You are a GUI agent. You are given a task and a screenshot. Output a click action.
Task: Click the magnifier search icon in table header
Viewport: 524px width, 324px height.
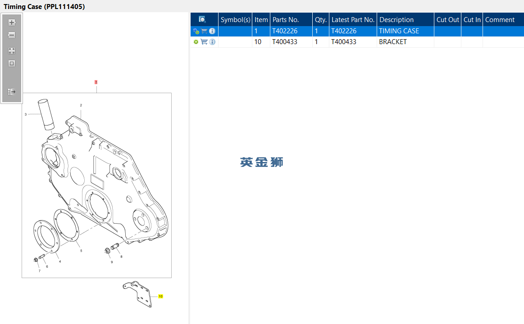[202, 20]
